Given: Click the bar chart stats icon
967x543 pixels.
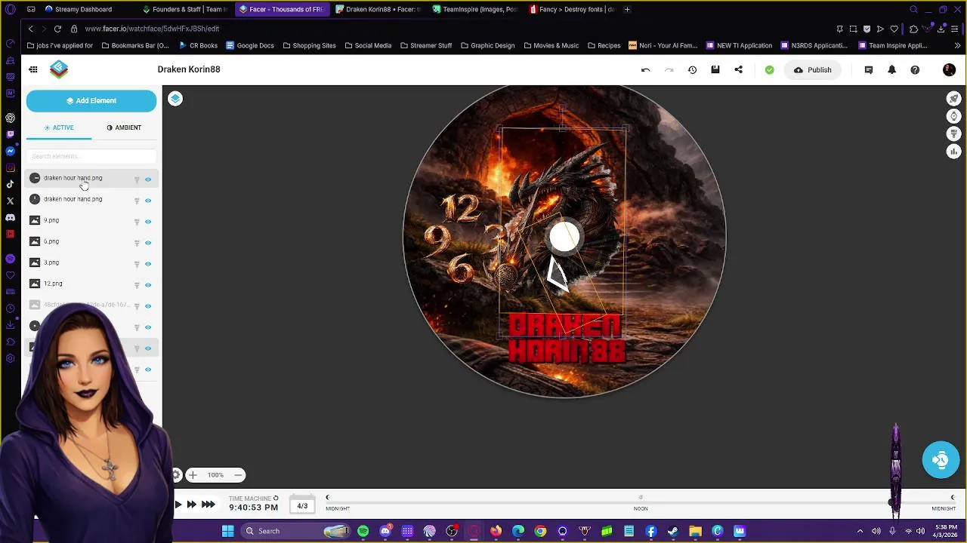Looking at the screenshot, I should (x=954, y=152).
